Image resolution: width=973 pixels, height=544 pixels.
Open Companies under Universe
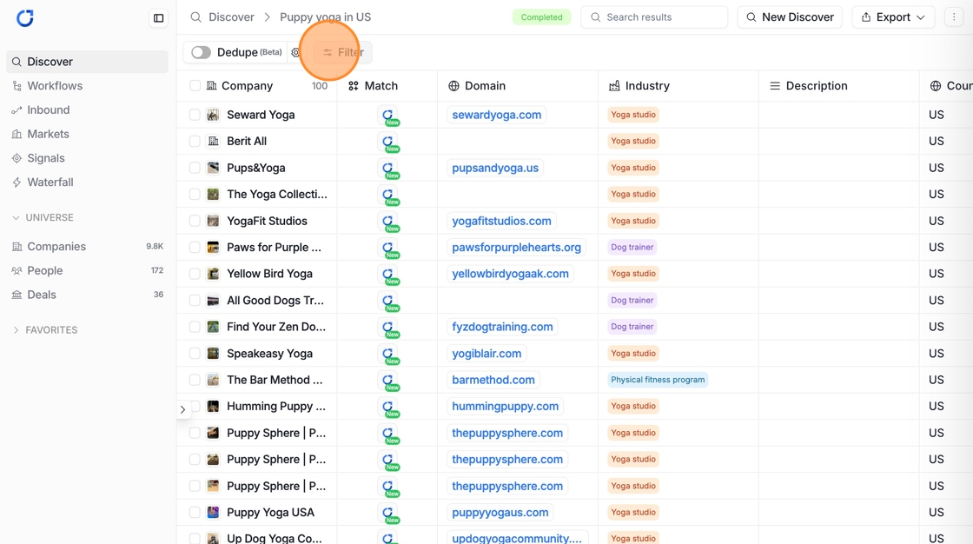[87, 247]
